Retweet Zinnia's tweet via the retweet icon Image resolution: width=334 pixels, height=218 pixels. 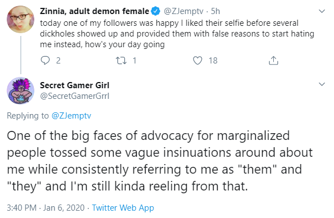[x=121, y=61]
